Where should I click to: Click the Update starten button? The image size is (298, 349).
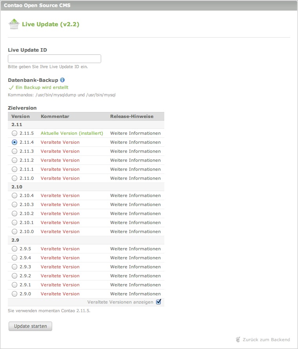30,326
